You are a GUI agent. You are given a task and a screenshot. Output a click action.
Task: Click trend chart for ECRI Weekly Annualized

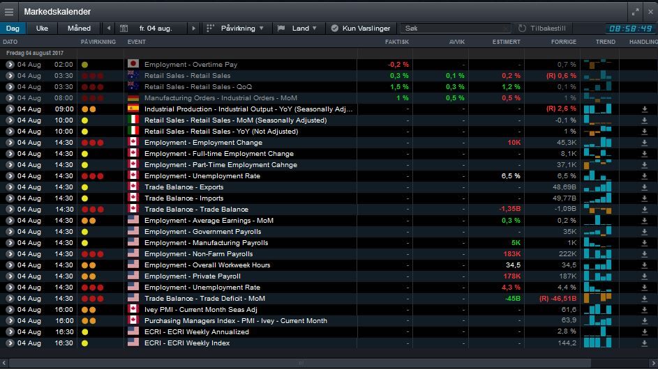[x=597, y=331]
